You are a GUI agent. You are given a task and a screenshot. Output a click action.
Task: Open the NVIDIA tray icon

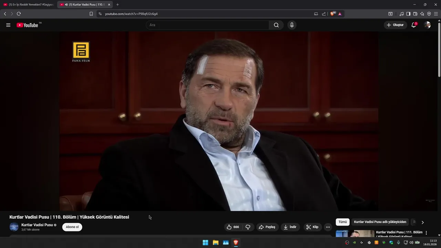click(x=354, y=242)
